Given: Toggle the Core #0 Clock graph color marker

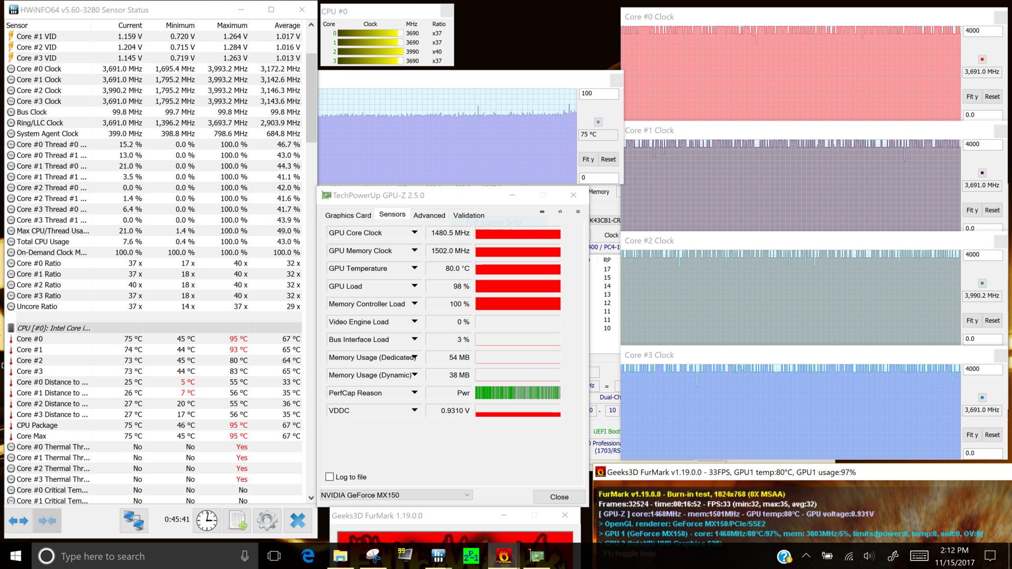Looking at the screenshot, I should [x=982, y=60].
